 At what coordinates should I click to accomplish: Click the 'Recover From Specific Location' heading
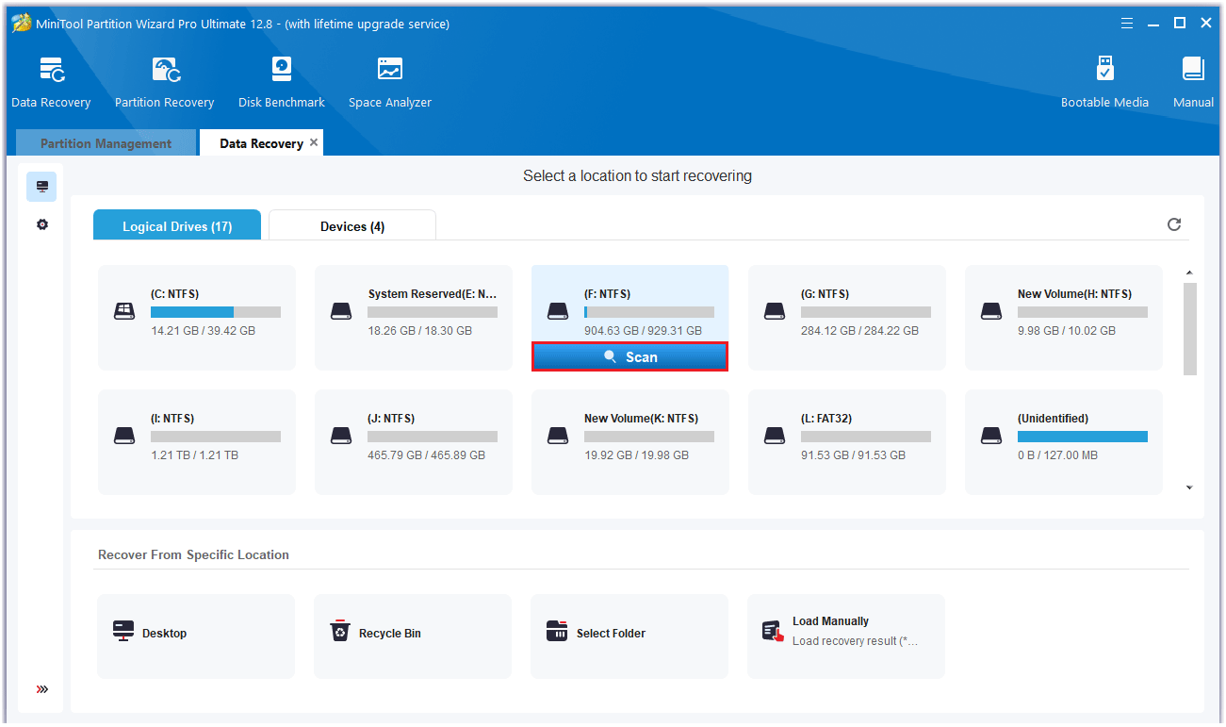(x=193, y=554)
